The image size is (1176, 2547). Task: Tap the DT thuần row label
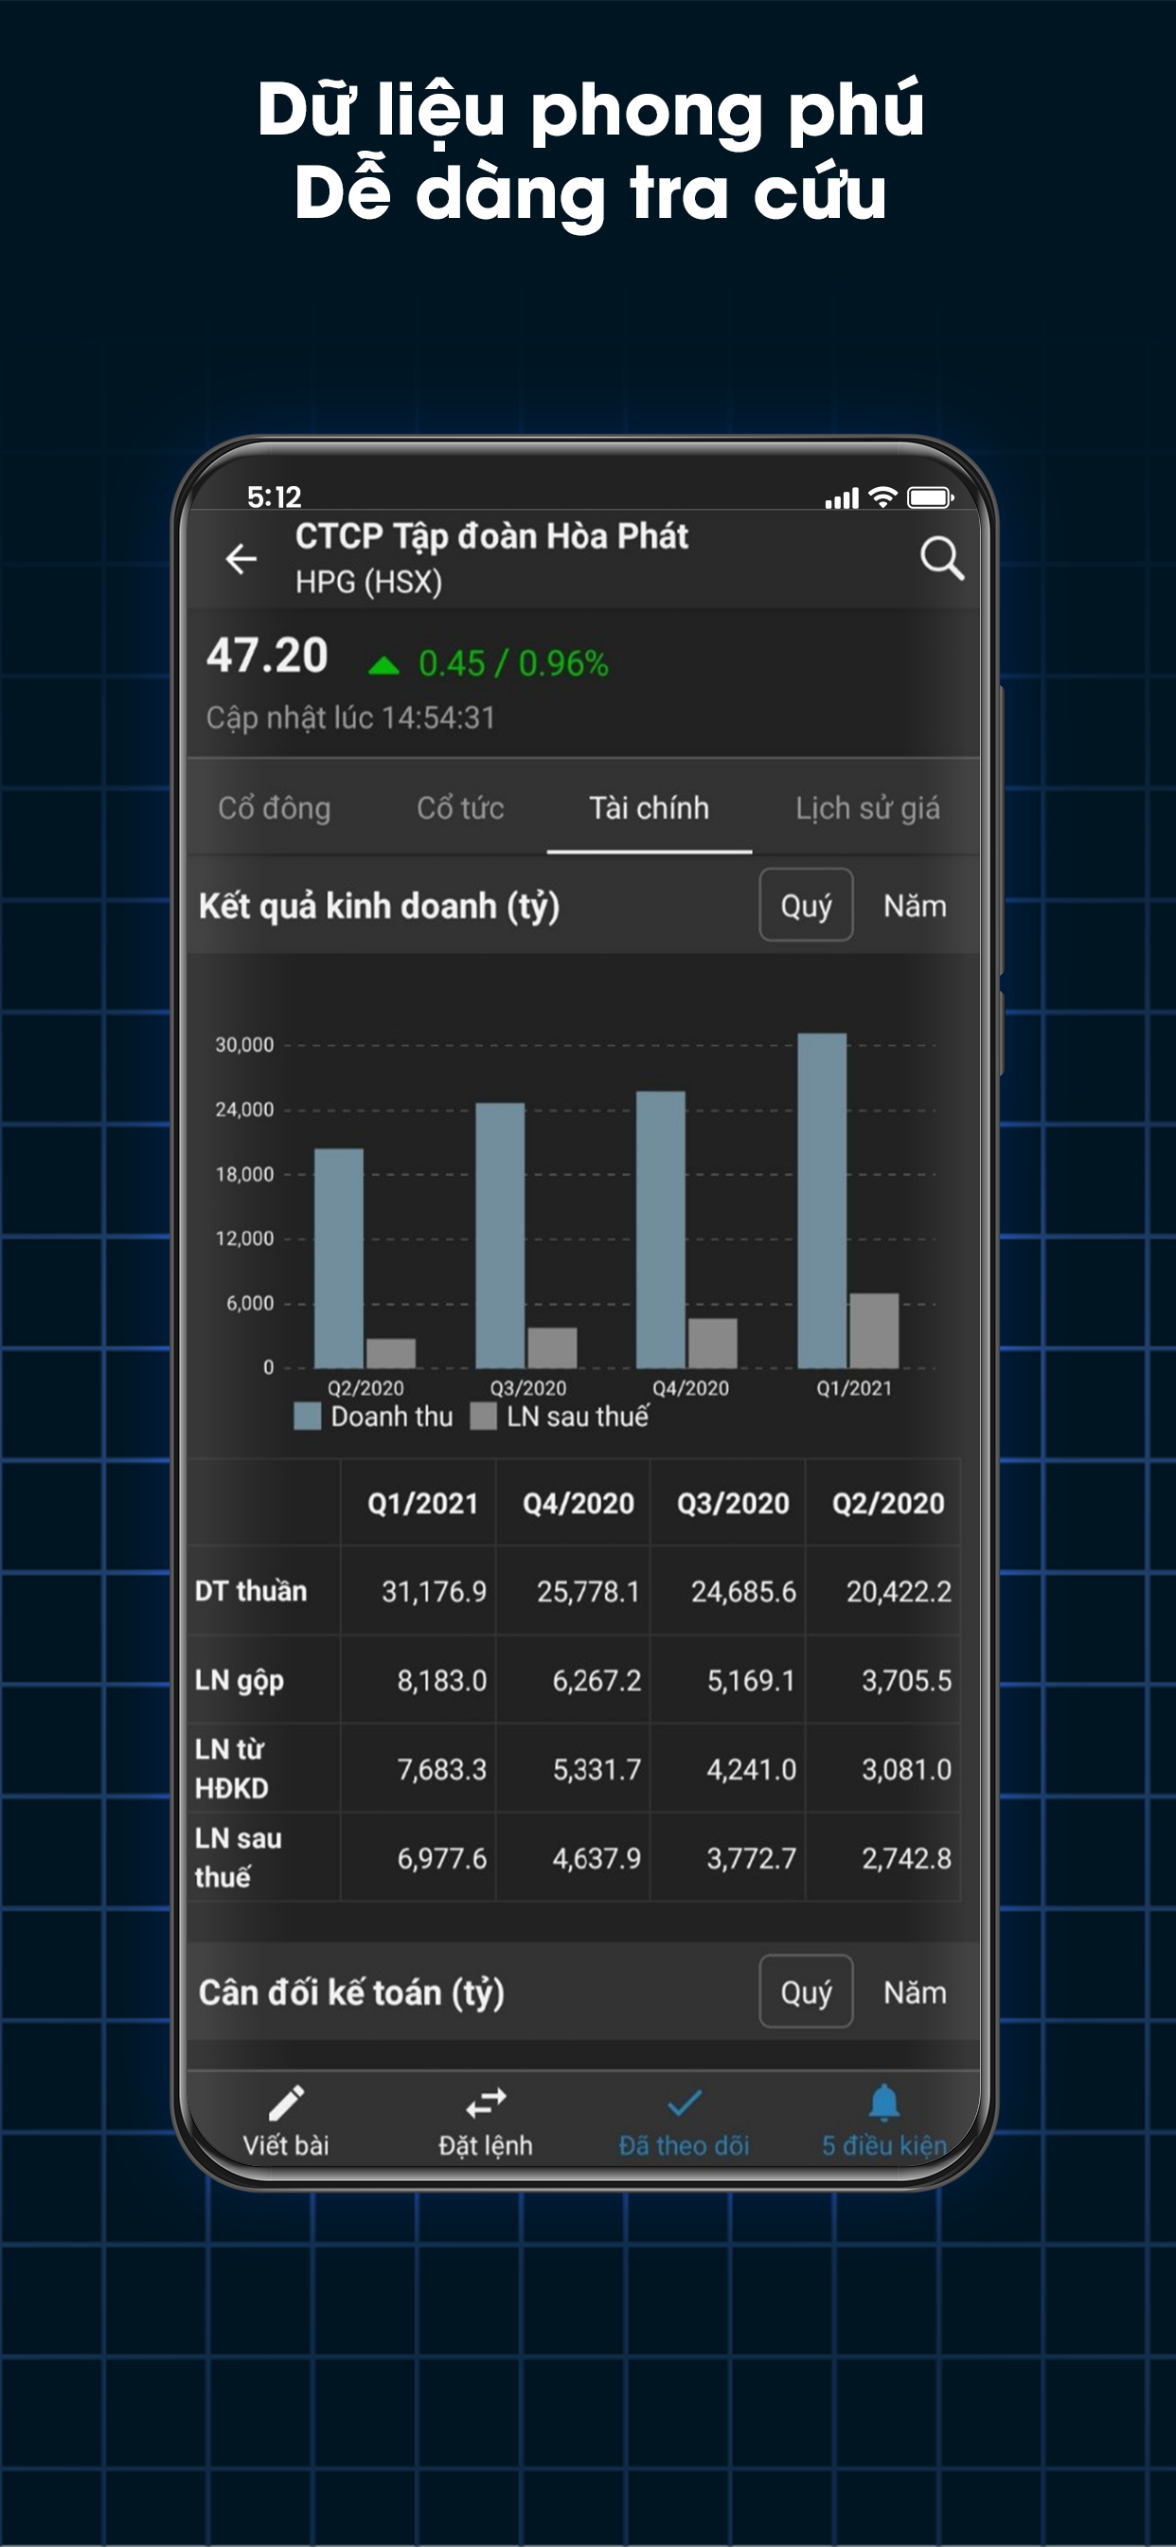pyautogui.click(x=251, y=1591)
